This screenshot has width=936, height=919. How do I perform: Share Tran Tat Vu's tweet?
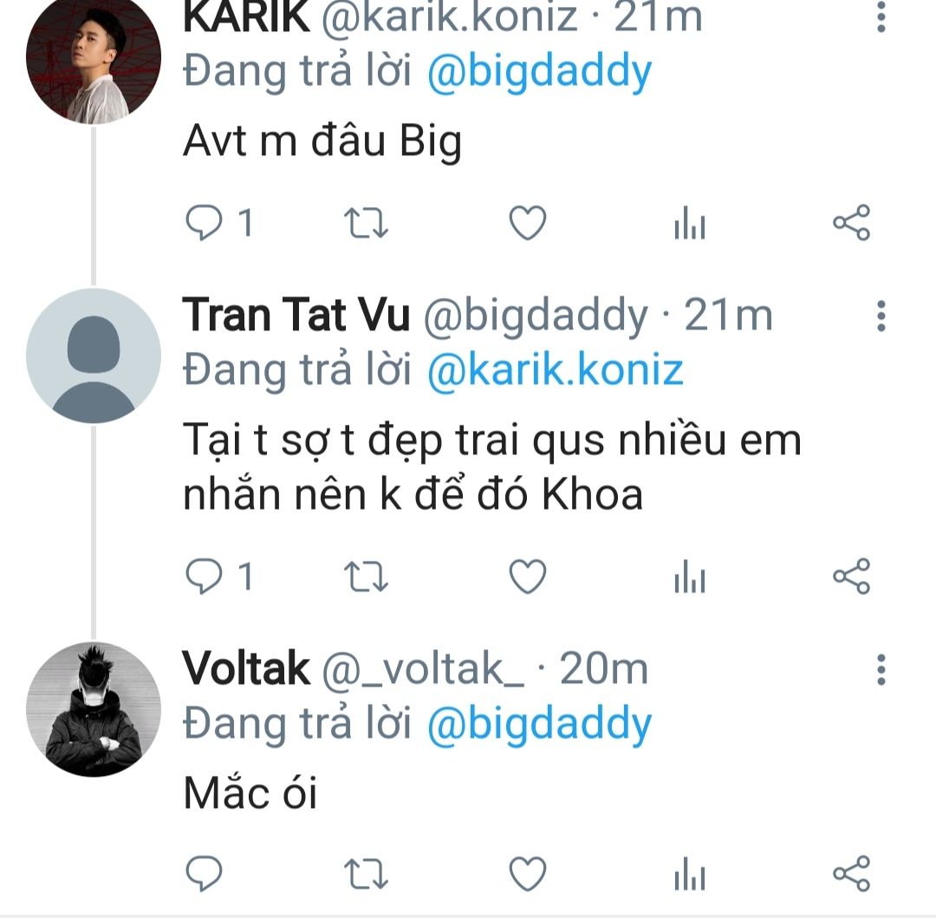pyautogui.click(x=851, y=577)
